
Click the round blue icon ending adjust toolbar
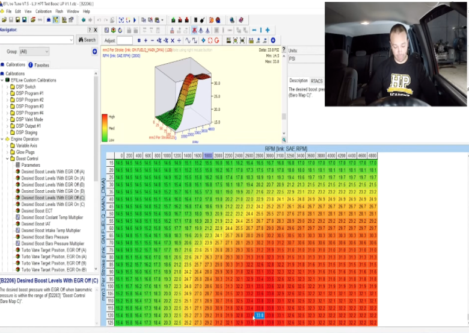(273, 40)
